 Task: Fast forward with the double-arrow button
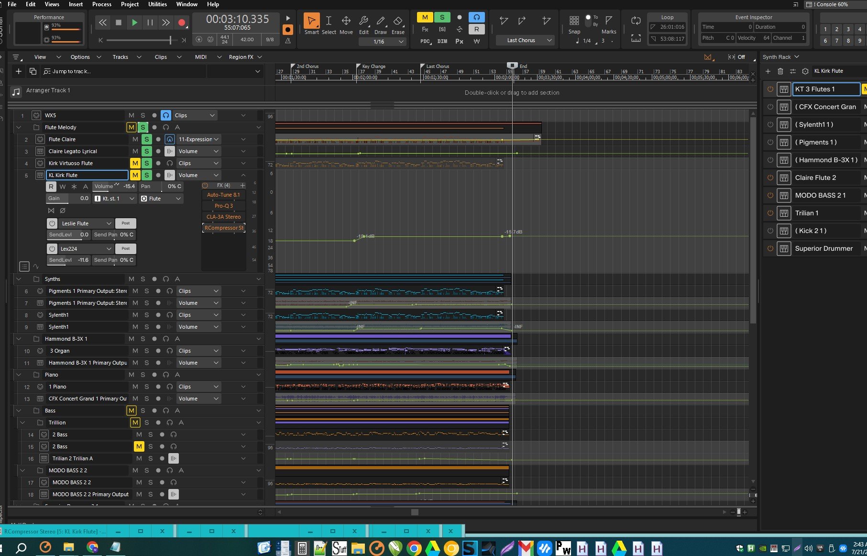165,22
